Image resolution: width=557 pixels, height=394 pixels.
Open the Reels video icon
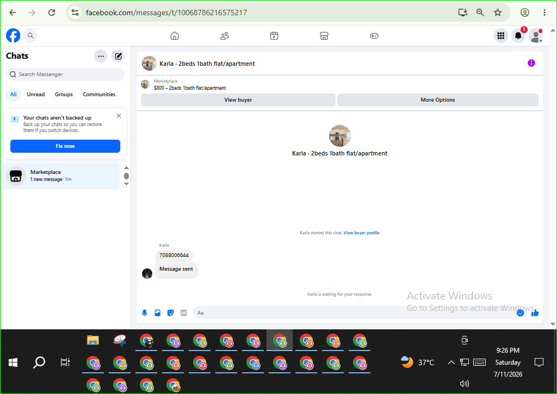click(x=274, y=36)
